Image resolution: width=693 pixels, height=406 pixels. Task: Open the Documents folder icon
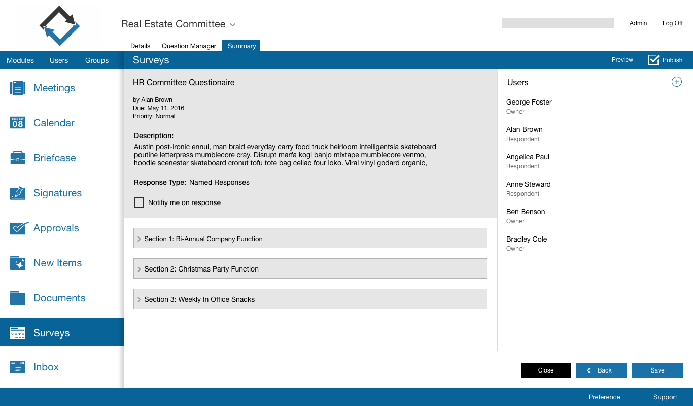(x=18, y=298)
